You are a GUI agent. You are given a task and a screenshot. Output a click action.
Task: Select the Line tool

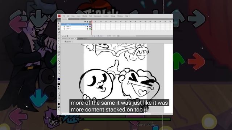coord(59,44)
